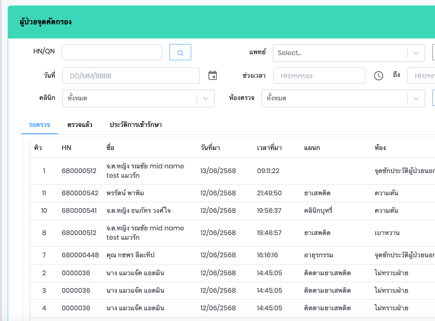Viewport: 435px width, 321px height.
Task: Select patient row คุณ กชพร ลีละทีป
Action: click(x=130, y=255)
